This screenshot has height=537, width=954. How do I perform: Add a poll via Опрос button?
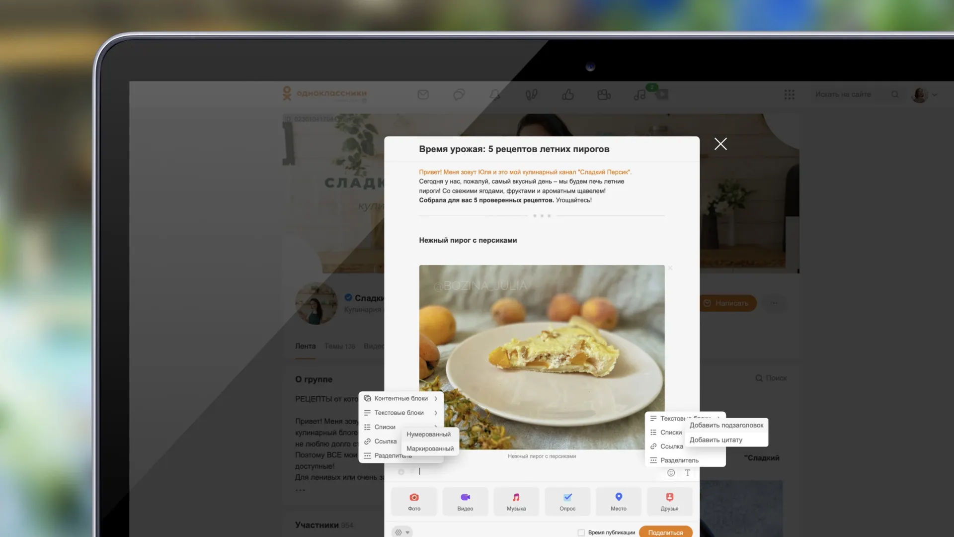pos(567,501)
